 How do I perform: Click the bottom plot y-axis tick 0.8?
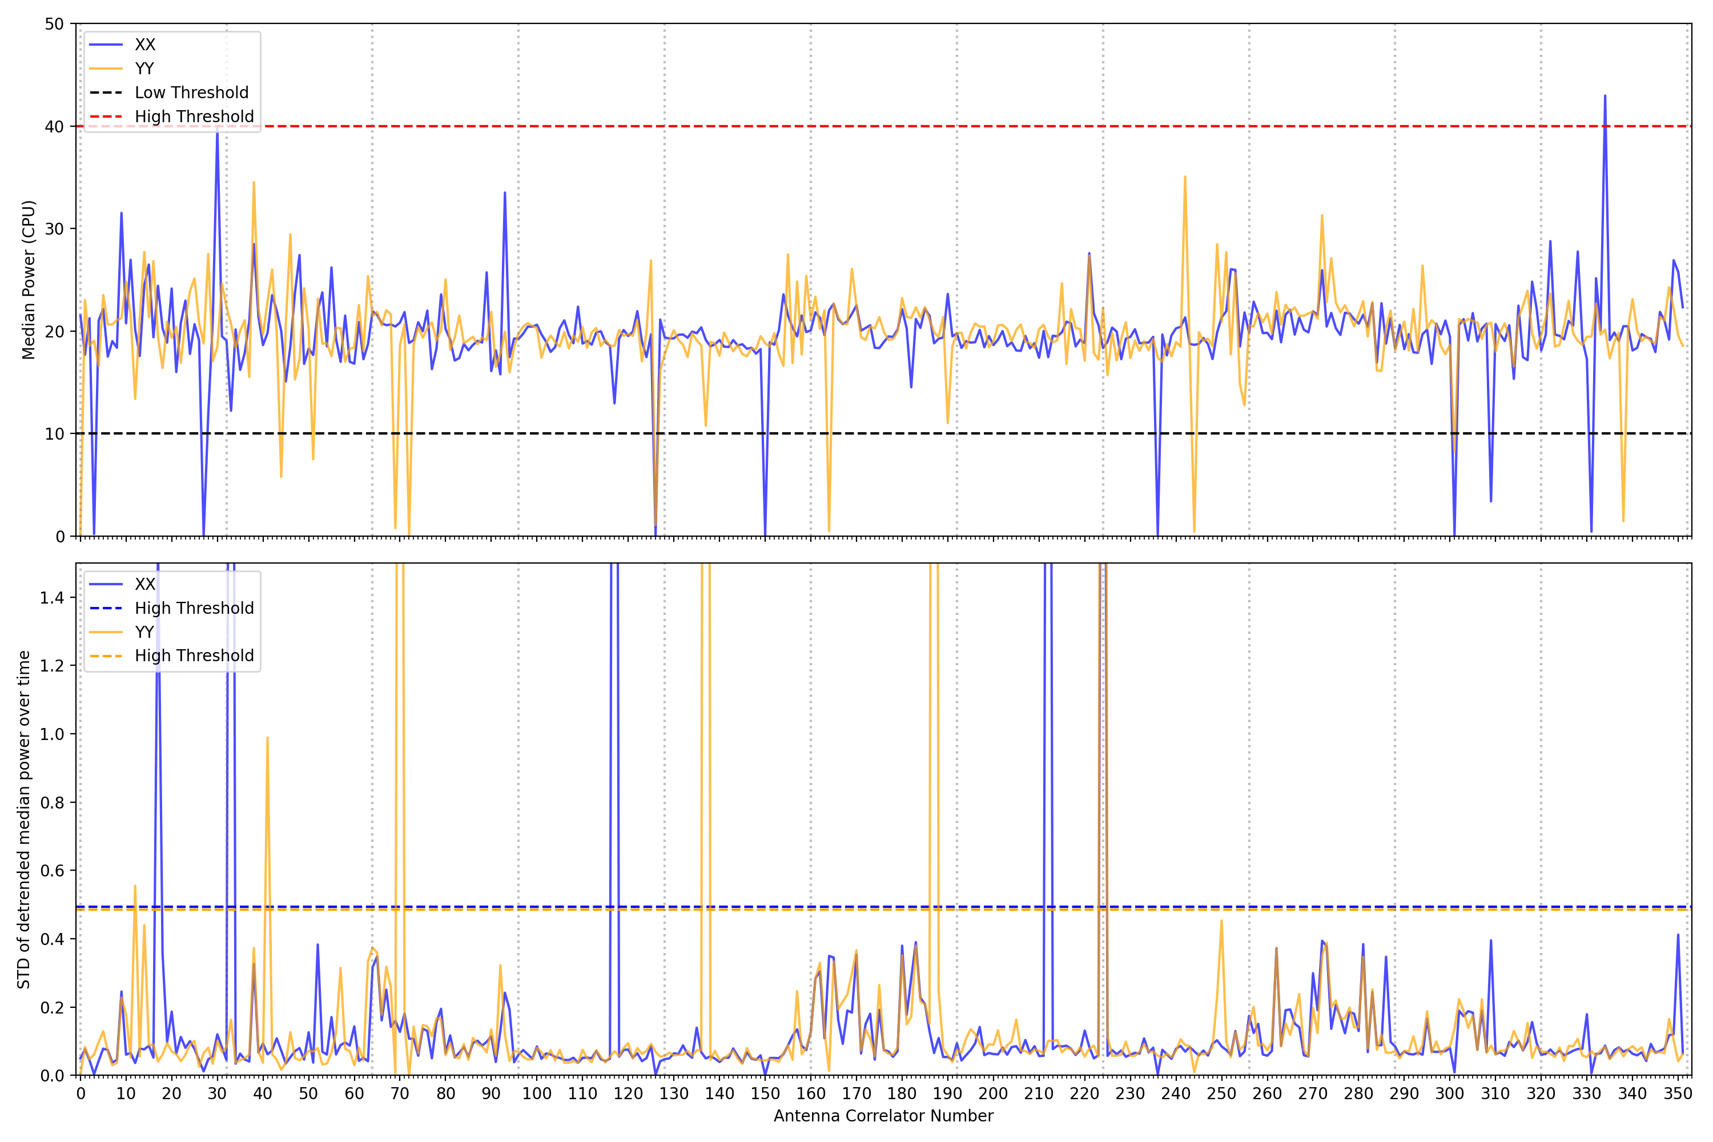tap(53, 803)
